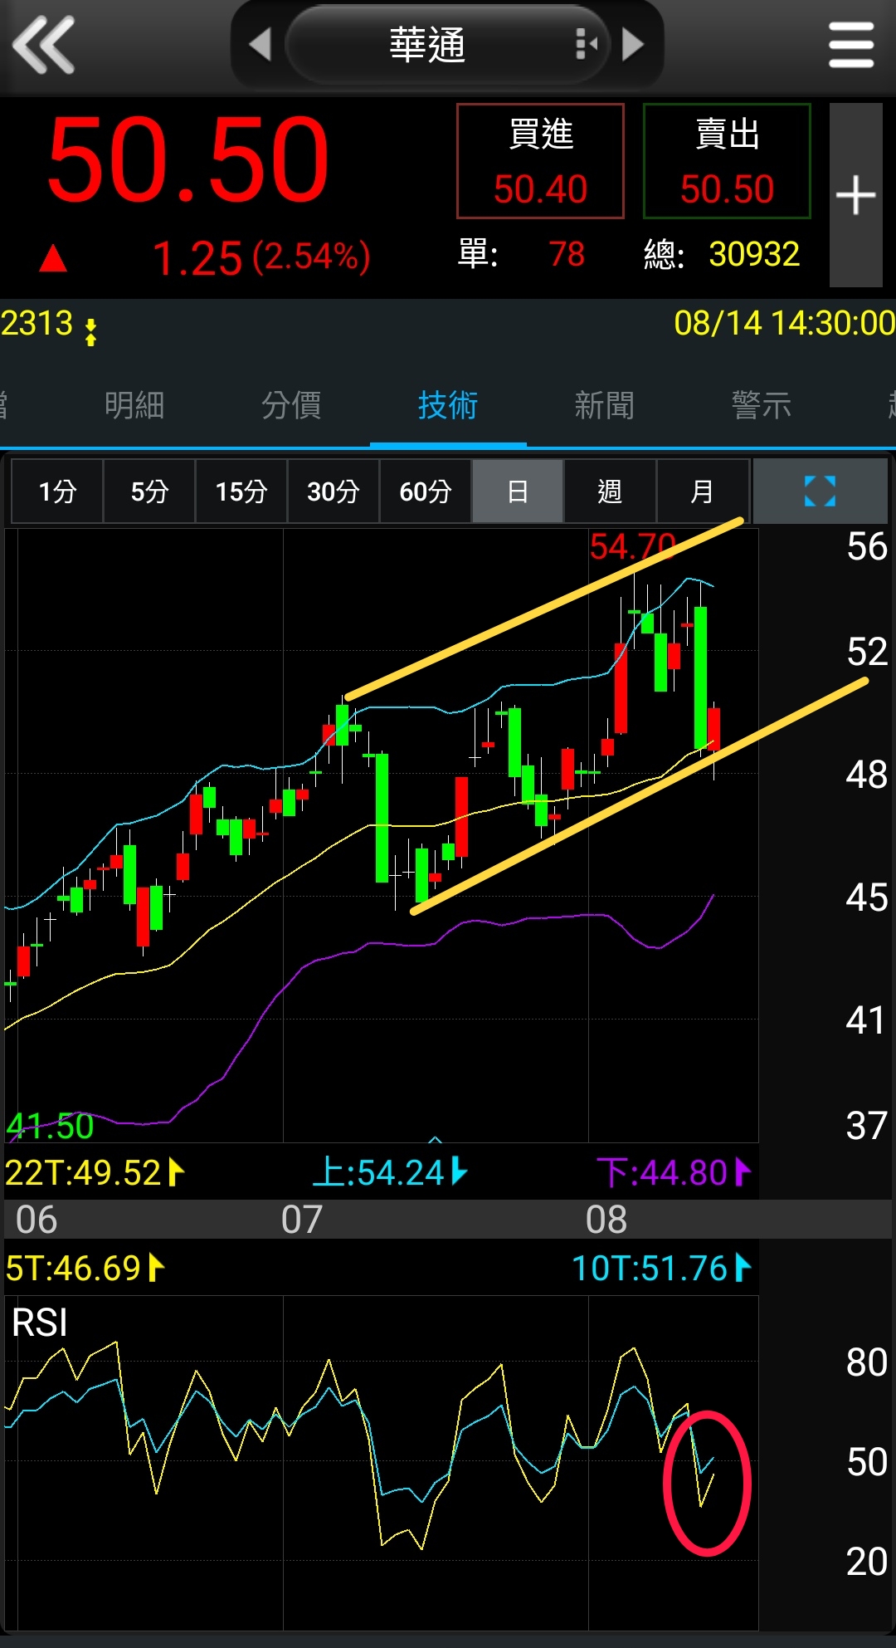Open the 明細 tab

(134, 406)
